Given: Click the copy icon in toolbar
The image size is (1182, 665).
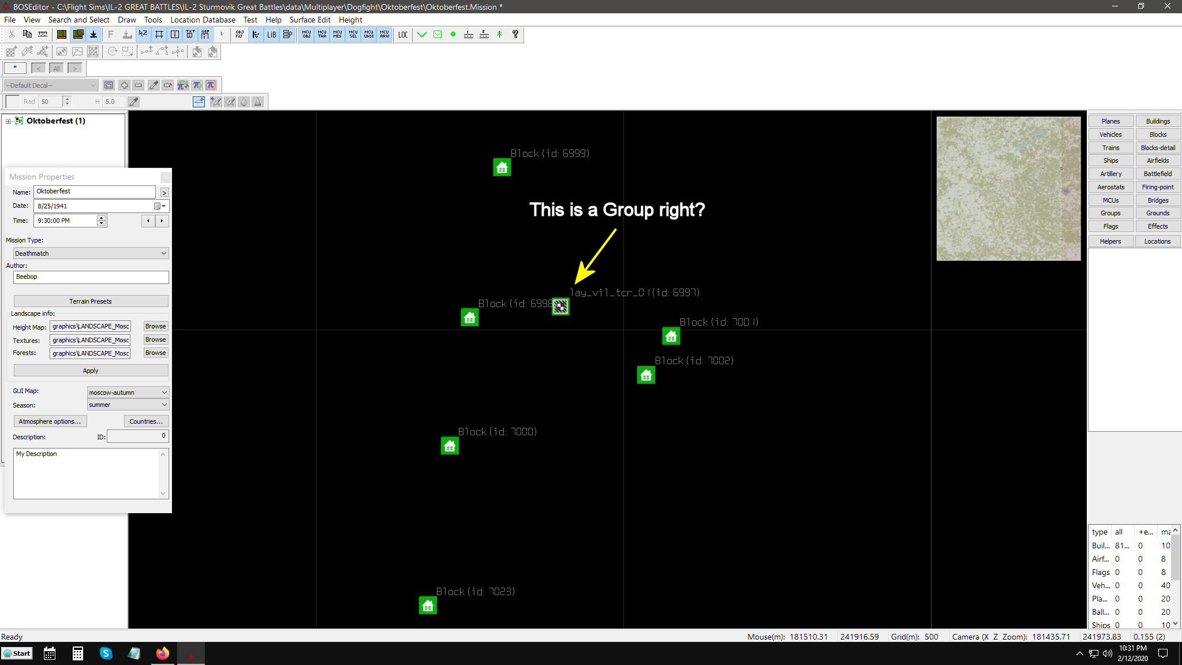Looking at the screenshot, I should click(x=27, y=35).
